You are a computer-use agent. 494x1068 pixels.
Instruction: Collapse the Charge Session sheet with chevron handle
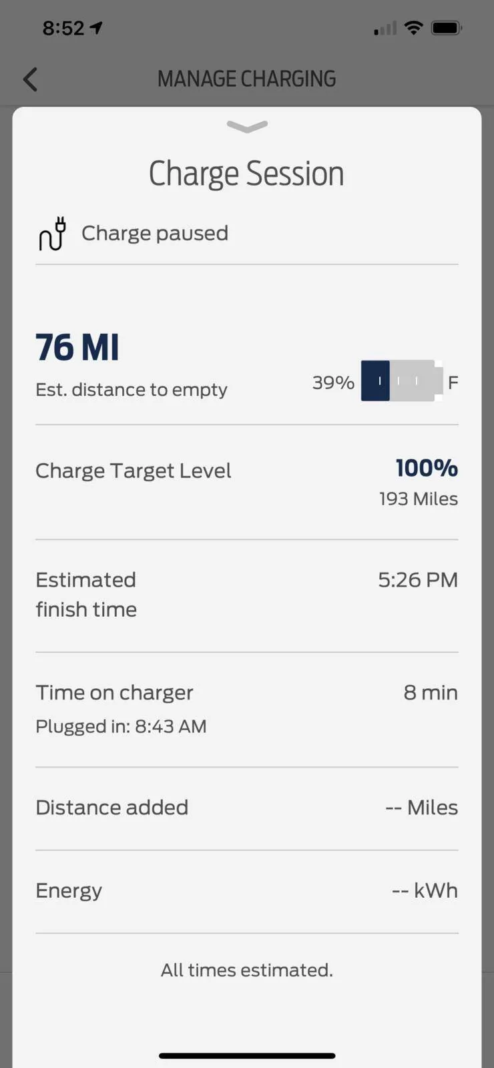(247, 126)
